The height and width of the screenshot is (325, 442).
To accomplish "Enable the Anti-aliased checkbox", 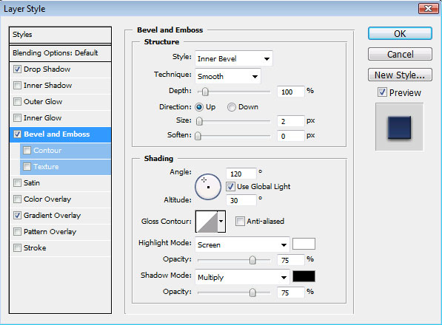I will click(x=240, y=222).
